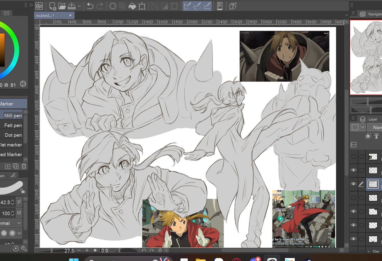This screenshot has height=261, width=382.
Task: Open the Layer palette hamburger menu
Action: [x=353, y=118]
